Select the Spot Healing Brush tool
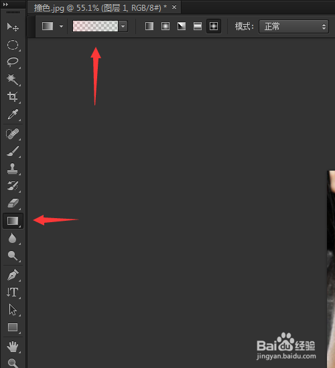The height and width of the screenshot is (368, 335). [13, 134]
